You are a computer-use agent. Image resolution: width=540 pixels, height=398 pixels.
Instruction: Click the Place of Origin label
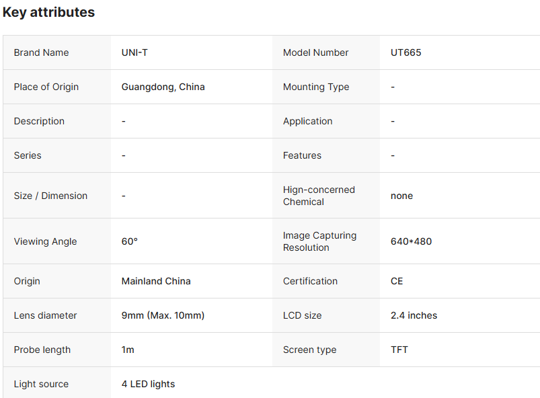click(46, 87)
